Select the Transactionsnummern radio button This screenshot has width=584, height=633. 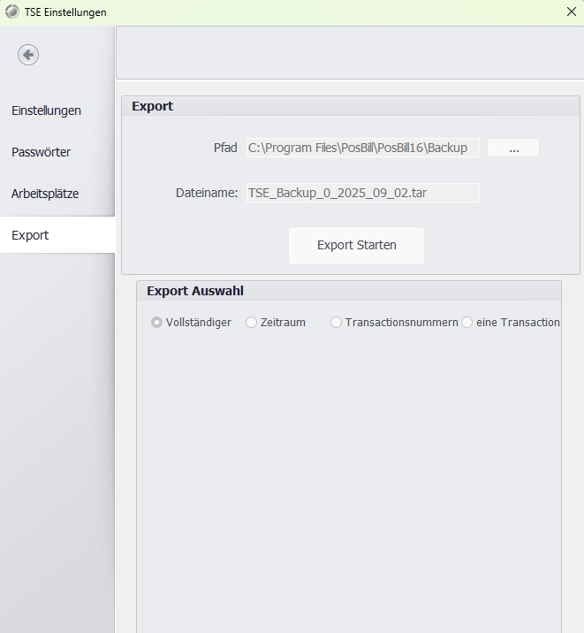coord(337,323)
